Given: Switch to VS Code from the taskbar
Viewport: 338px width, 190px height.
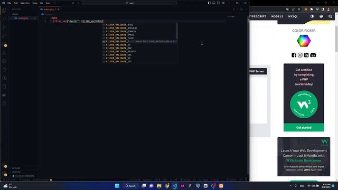Looking at the screenshot, I should point(175,186).
